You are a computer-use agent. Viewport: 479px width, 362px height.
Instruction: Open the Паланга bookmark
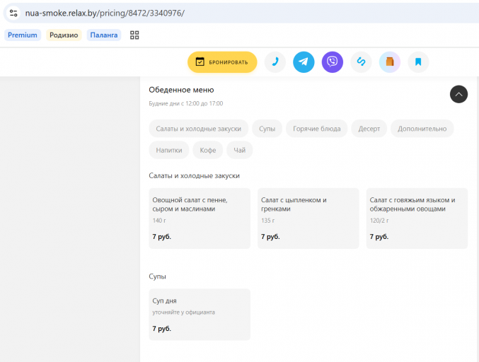[x=104, y=35]
